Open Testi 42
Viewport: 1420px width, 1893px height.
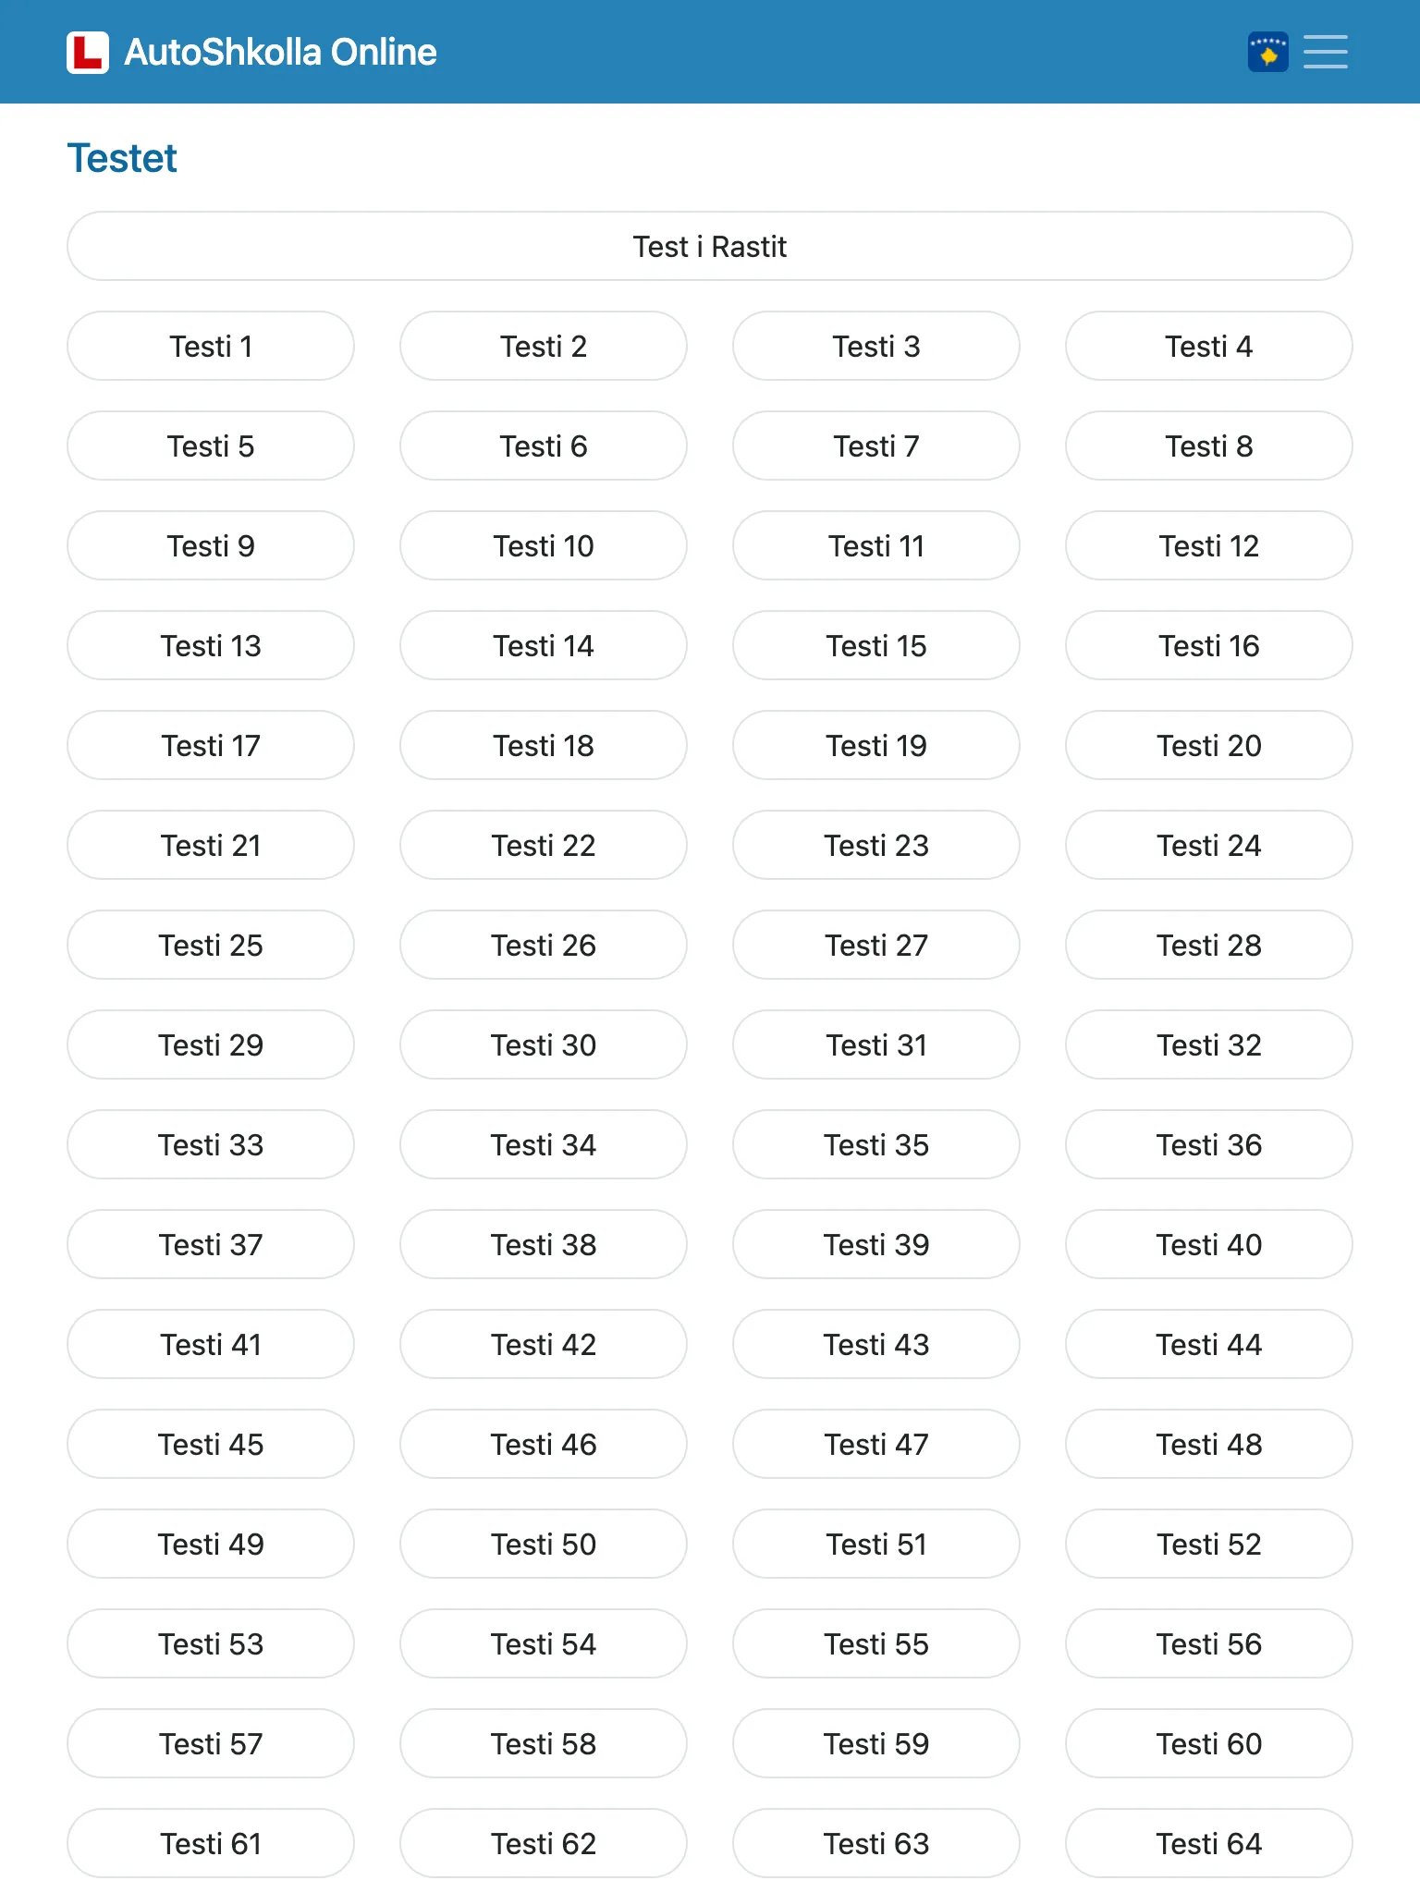(x=544, y=1344)
